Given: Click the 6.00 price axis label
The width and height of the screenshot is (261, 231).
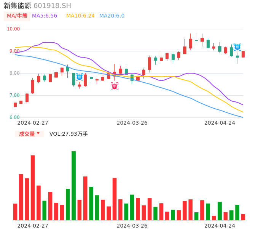Looking at the screenshot, I should click(14, 117).
